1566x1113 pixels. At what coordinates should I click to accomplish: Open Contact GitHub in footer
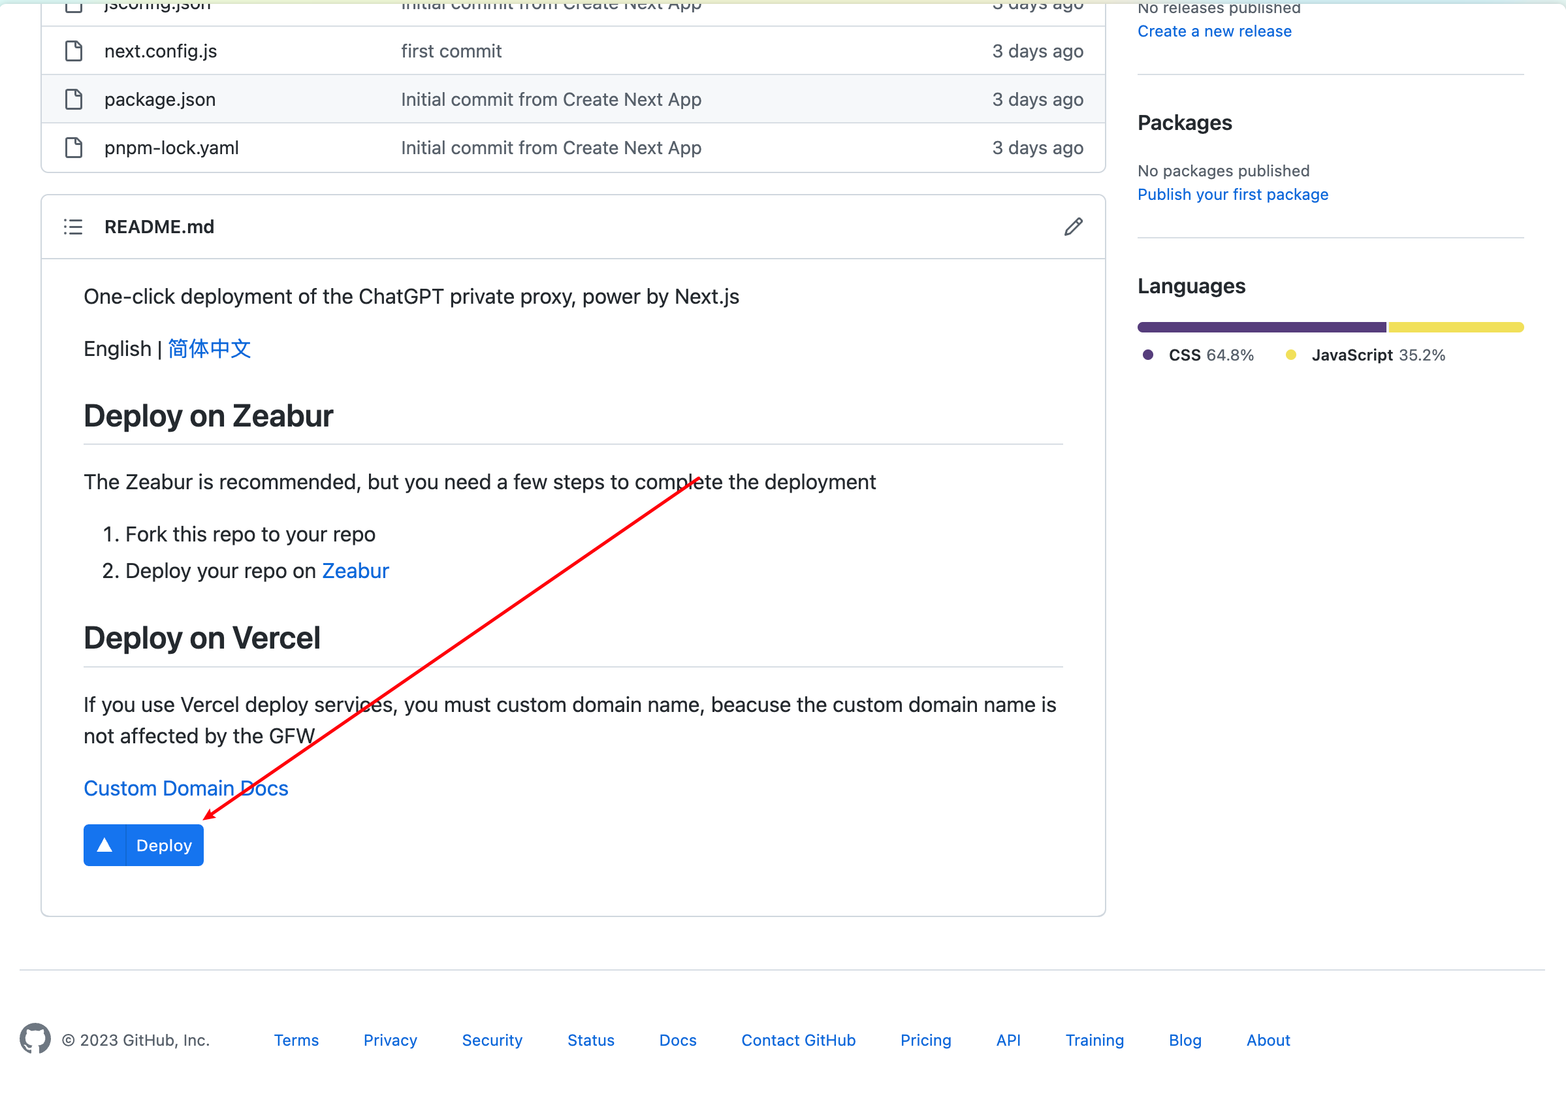pyautogui.click(x=798, y=1040)
